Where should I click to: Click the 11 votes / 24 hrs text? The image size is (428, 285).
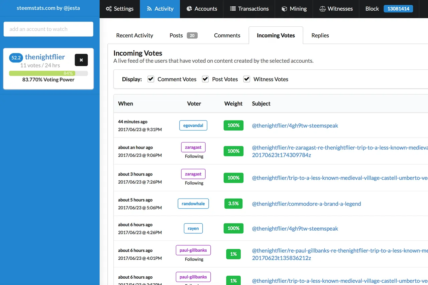40,65
